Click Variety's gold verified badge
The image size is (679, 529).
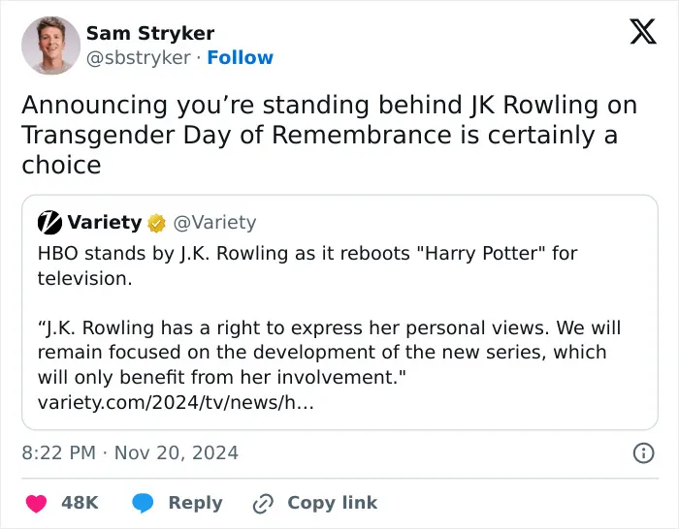pos(156,223)
